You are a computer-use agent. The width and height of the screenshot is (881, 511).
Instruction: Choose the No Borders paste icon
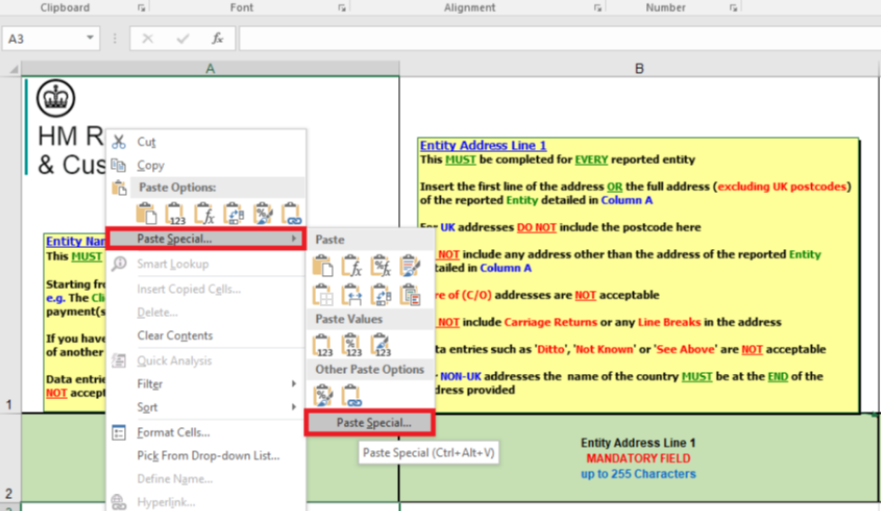tap(323, 295)
